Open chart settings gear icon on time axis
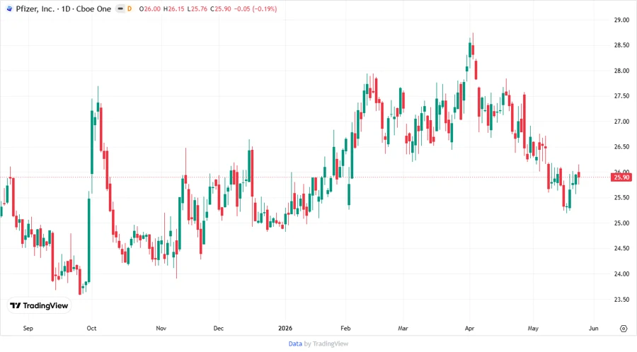 click(x=624, y=329)
